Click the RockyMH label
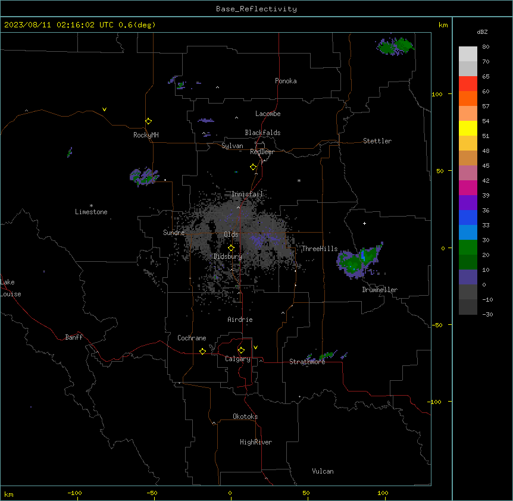 coord(146,135)
